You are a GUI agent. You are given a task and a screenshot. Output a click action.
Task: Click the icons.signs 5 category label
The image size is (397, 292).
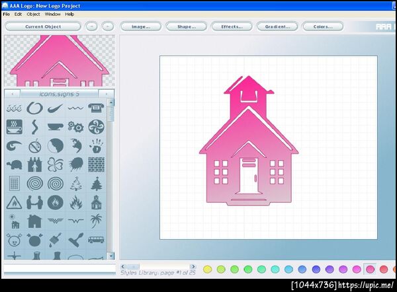60,94
